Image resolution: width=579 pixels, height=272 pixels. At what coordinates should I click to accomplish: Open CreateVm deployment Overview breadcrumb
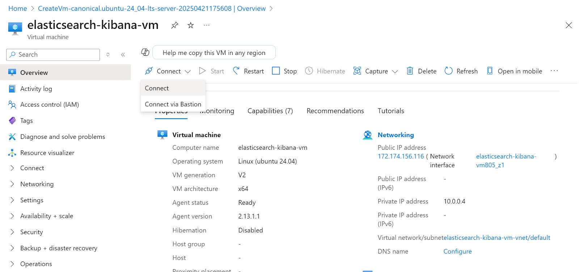point(152,8)
